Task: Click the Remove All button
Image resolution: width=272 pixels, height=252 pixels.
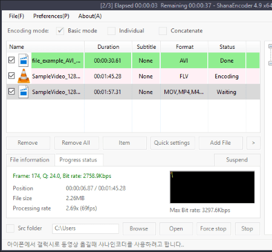Action: (77, 143)
